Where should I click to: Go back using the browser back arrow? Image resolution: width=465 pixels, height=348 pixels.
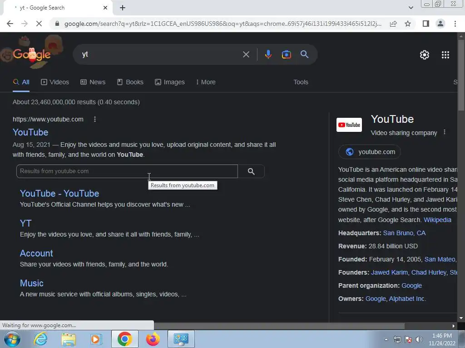(10, 24)
